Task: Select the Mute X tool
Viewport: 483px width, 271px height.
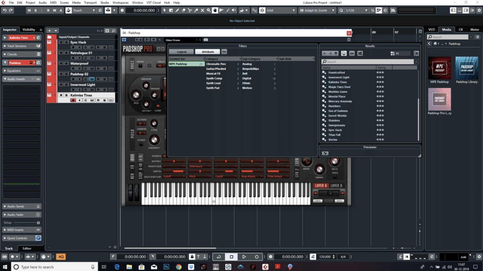Action: click(x=202, y=10)
